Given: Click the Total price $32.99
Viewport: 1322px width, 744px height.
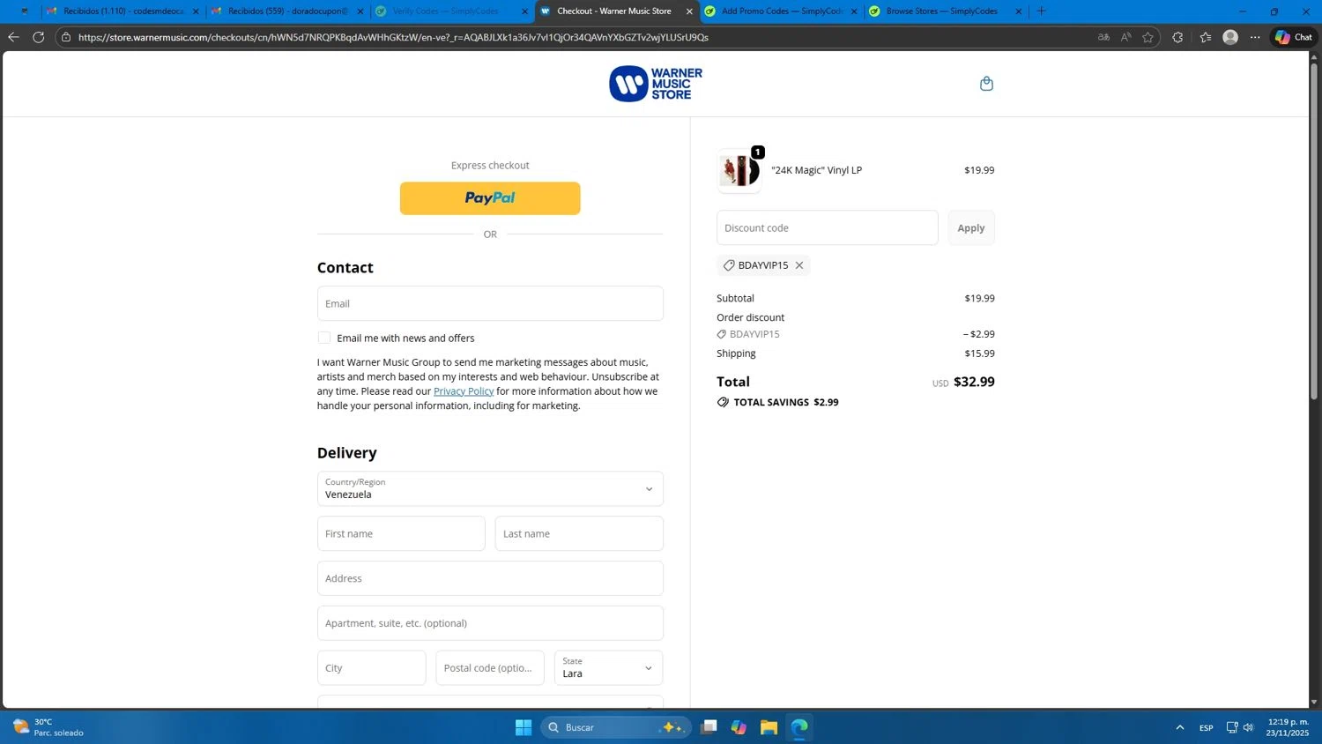Looking at the screenshot, I should [x=974, y=382].
